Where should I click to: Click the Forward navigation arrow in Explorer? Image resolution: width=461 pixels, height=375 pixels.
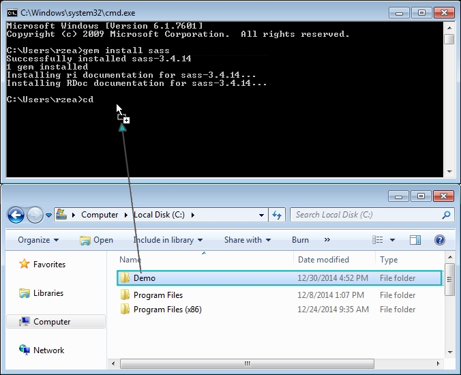[35, 215]
